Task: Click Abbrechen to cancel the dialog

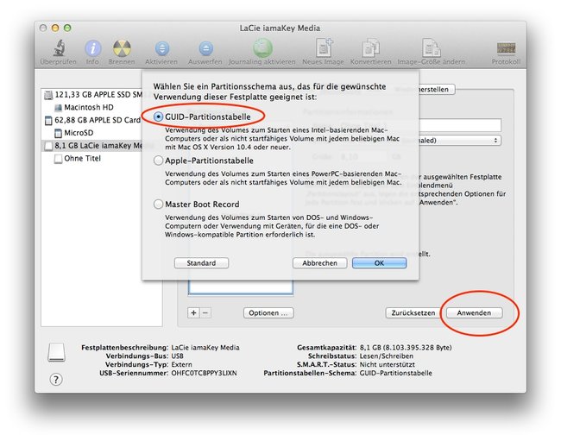Action: [320, 263]
